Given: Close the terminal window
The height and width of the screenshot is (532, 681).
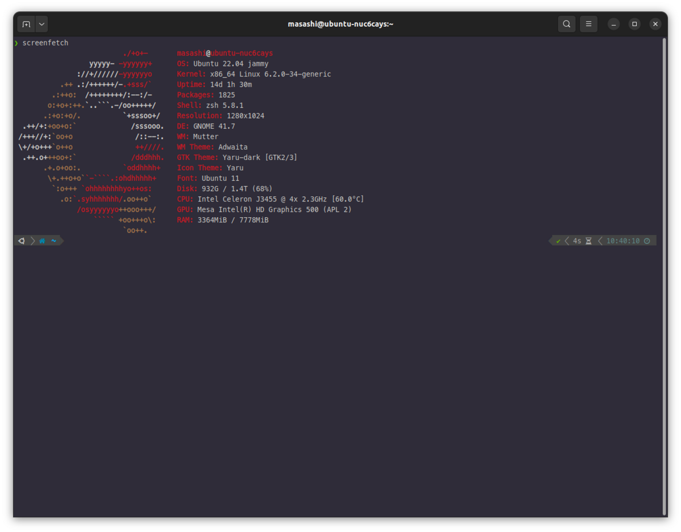Looking at the screenshot, I should pyautogui.click(x=655, y=24).
